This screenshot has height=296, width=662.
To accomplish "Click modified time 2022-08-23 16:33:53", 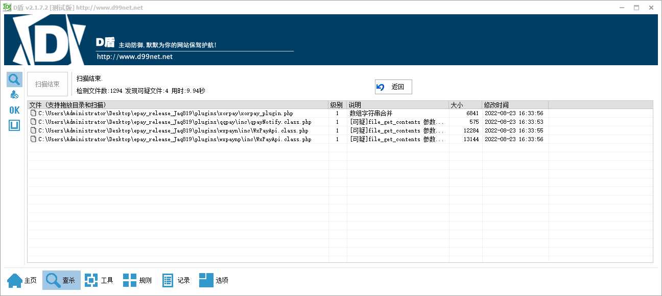I will click(x=514, y=122).
